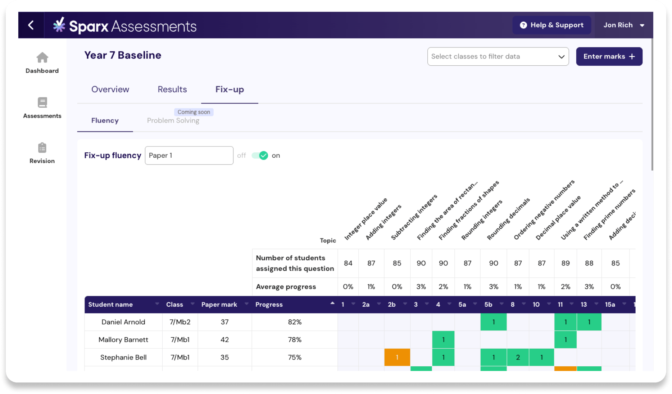Click the Sparx Assessments star logo
The image size is (672, 394).
59,25
